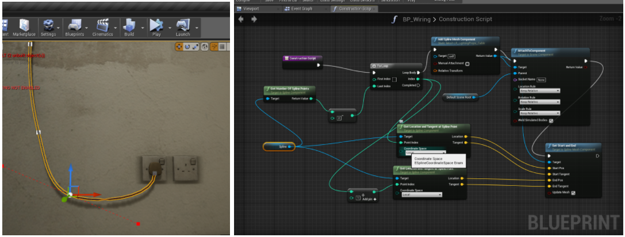Select the translate gizmo mode in viewport
Viewport: 625px width, 237px height.
coord(180,47)
